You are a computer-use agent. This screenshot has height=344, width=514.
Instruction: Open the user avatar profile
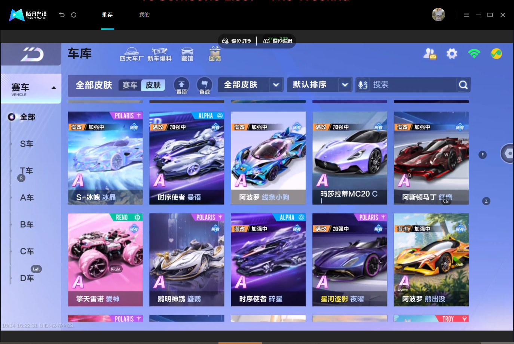438,15
